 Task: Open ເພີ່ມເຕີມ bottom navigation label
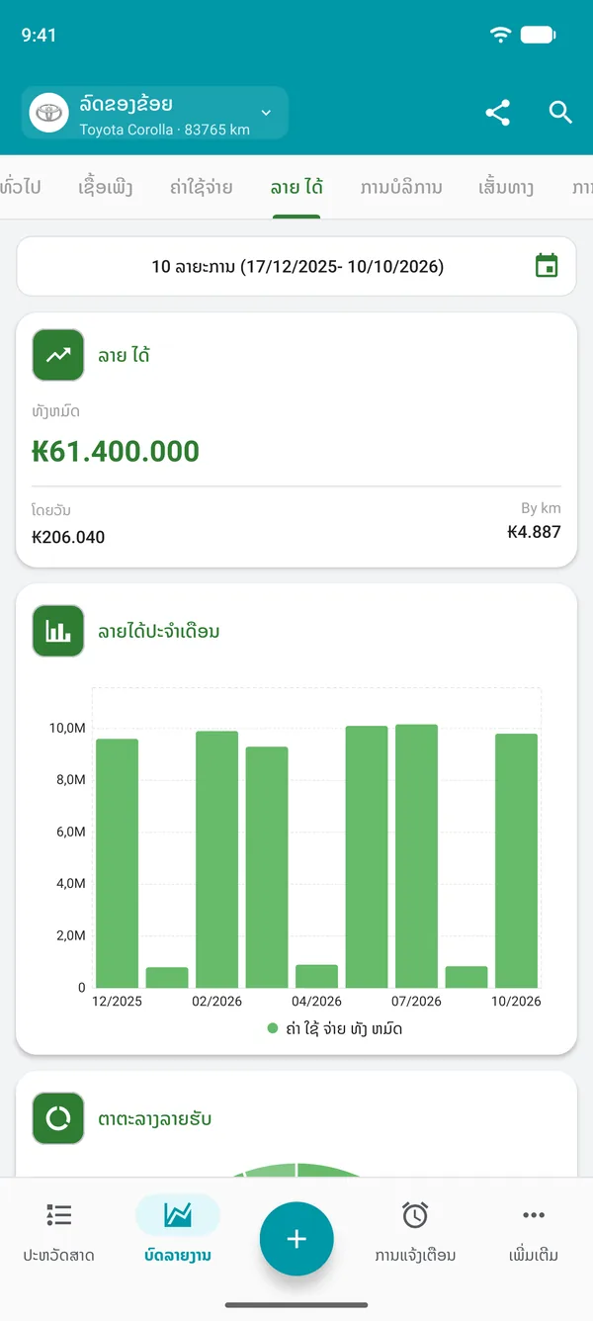(x=534, y=1256)
